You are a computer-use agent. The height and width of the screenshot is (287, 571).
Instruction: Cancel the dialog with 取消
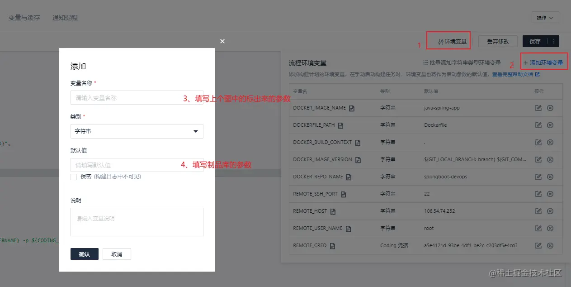coord(117,254)
